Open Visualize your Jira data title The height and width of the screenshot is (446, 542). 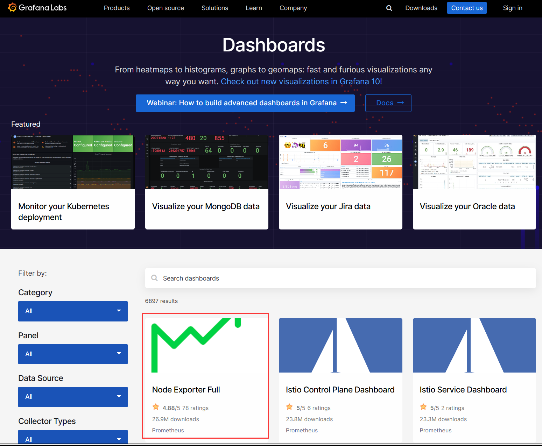pyautogui.click(x=328, y=206)
